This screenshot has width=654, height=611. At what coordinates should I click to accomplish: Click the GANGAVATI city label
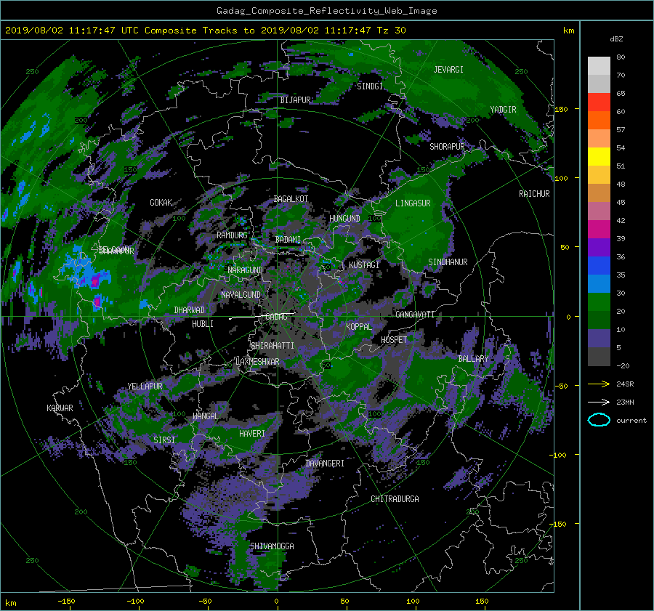click(x=415, y=315)
